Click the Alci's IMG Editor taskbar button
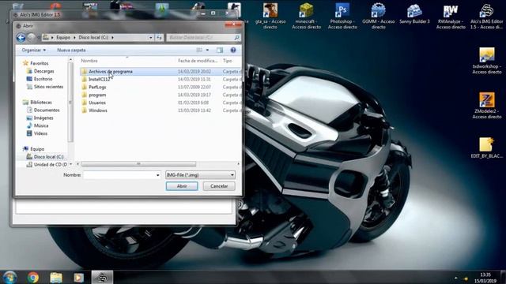506x284 pixels. (102, 277)
